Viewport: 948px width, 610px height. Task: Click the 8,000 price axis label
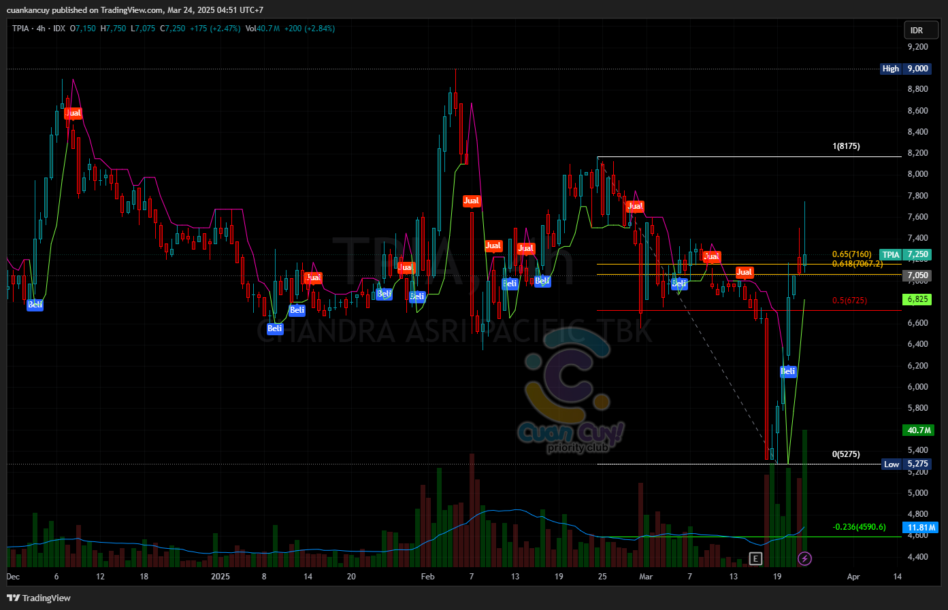(x=917, y=174)
